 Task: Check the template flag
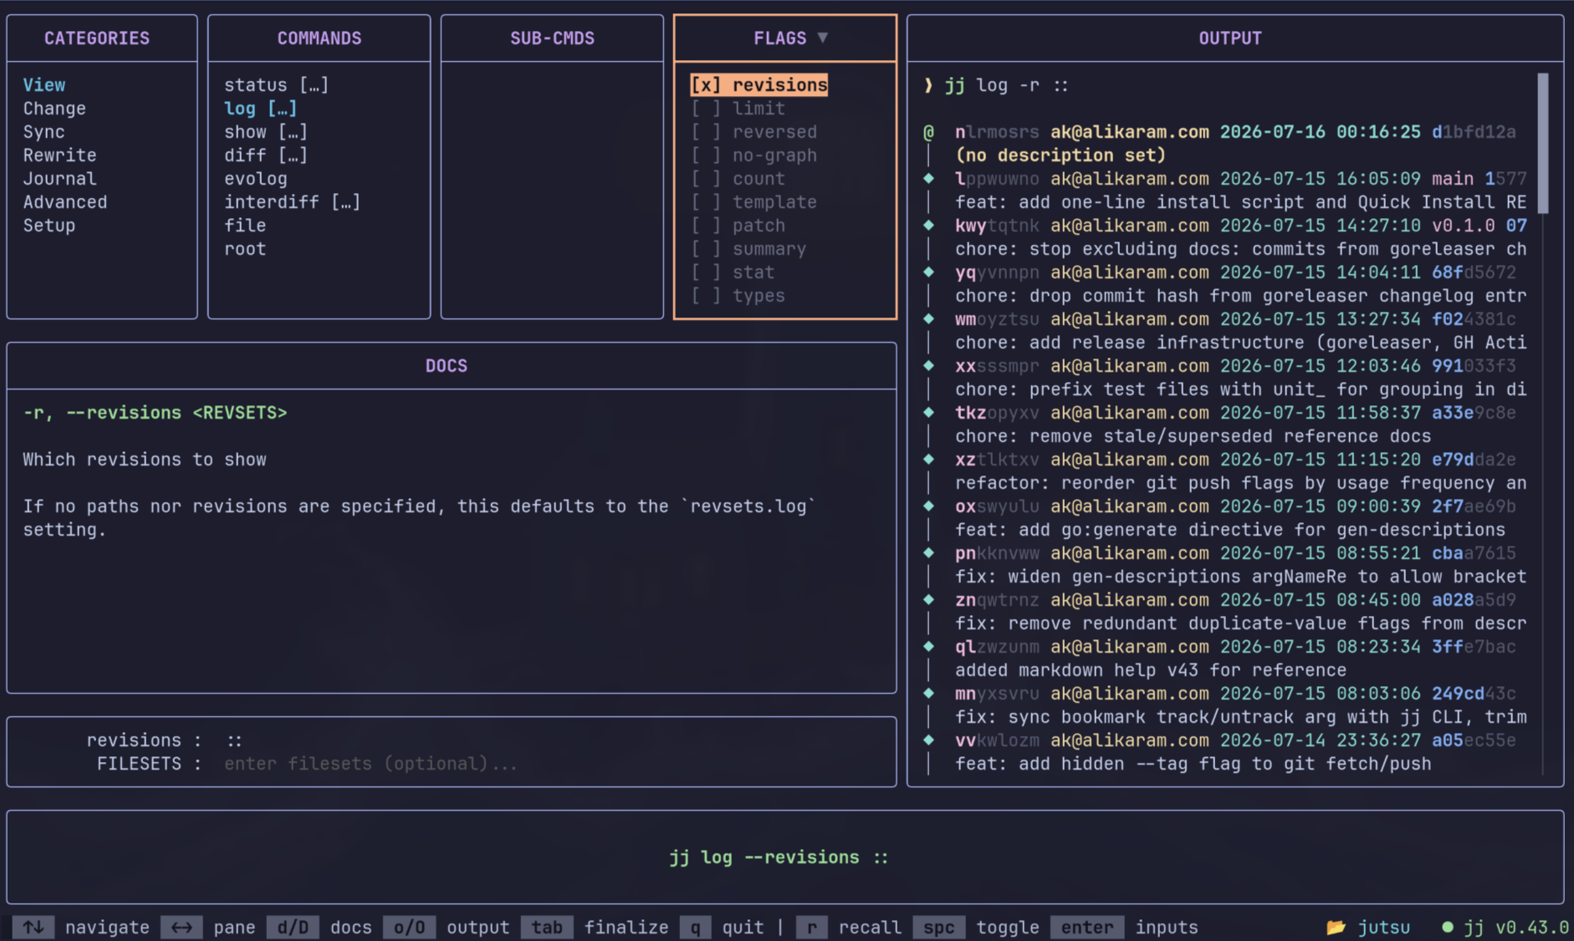[706, 202]
